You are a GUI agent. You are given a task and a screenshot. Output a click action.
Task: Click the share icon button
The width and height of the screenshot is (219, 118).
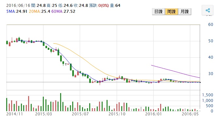(208, 10)
